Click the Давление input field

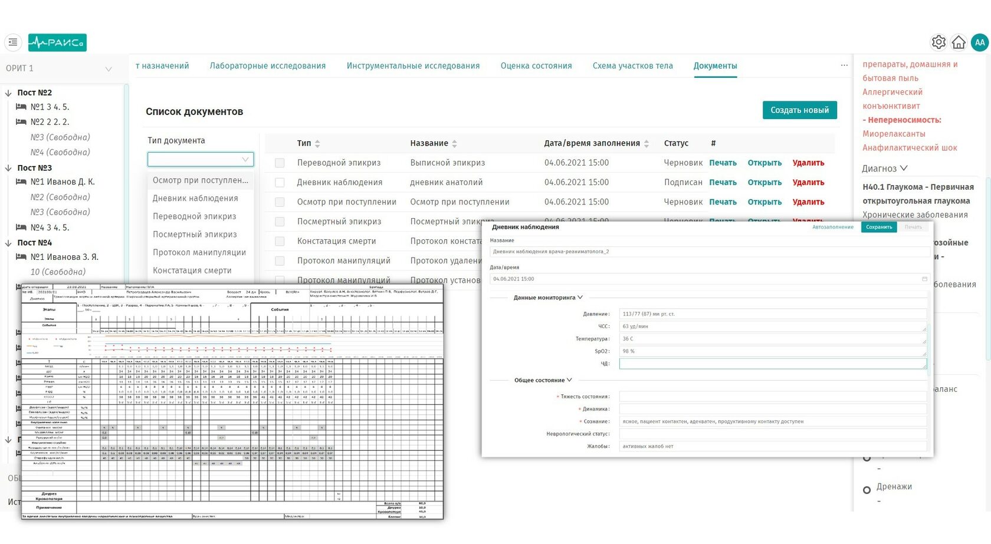pyautogui.click(x=773, y=314)
